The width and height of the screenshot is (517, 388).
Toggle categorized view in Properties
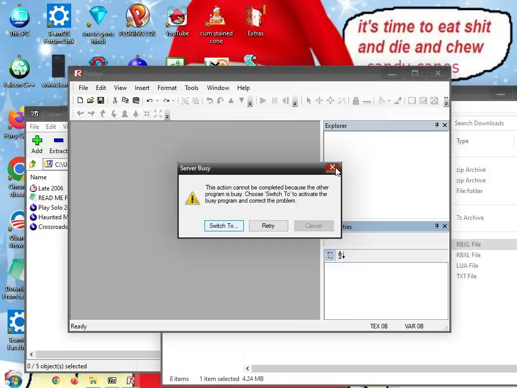pyautogui.click(x=330, y=255)
